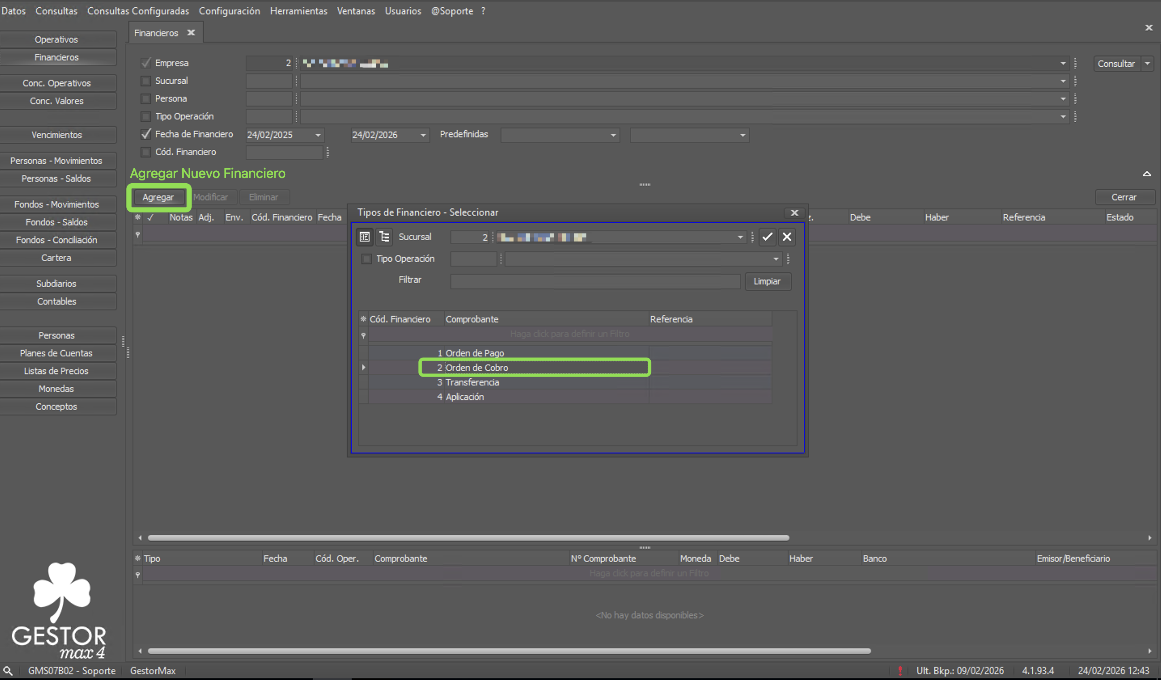Open the Herramientas menu
This screenshot has width=1161, height=680.
[298, 11]
